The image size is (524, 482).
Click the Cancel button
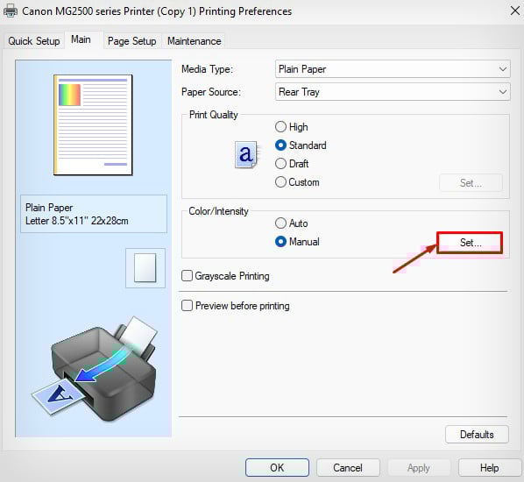(348, 467)
